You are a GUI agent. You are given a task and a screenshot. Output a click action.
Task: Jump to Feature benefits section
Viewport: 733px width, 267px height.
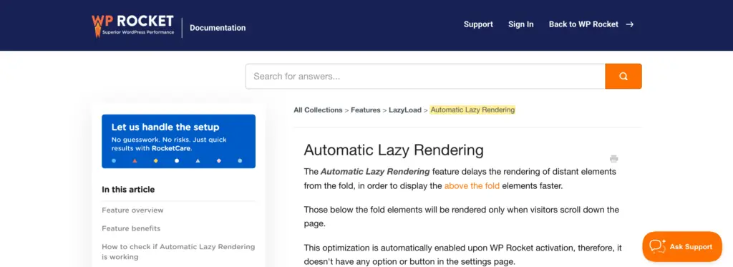[131, 228]
